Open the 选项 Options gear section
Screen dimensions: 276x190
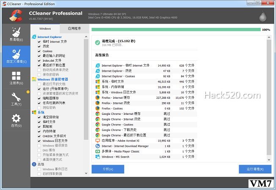[x=16, y=120]
